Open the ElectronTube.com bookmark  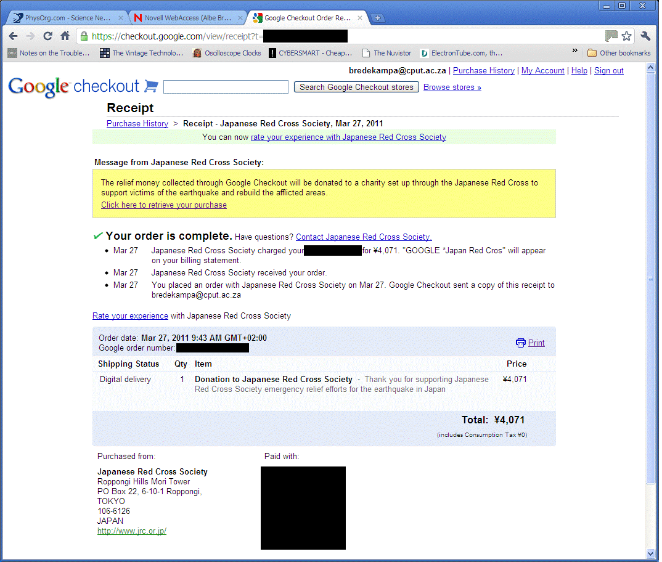462,53
